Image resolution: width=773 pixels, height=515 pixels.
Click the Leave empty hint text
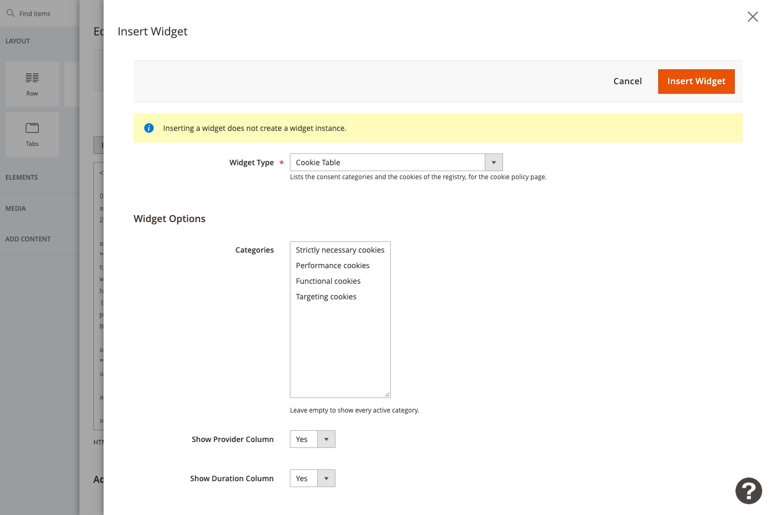click(x=354, y=410)
